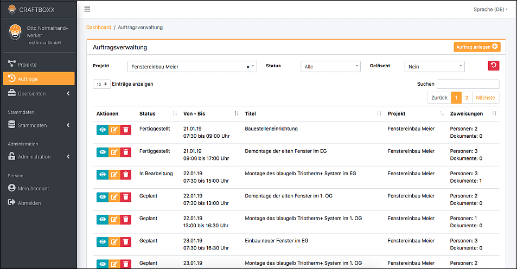Click the Bauestelleneinrichtung title cell
Image resolution: width=517 pixels, height=269 pixels.
(271, 129)
